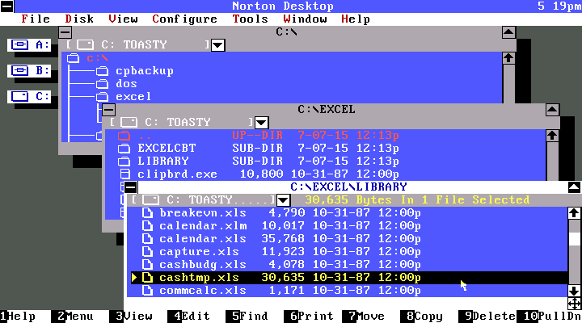This screenshot has width=582, height=323.
Task: Select cpbackup folder icon in tree
Action: (102, 71)
